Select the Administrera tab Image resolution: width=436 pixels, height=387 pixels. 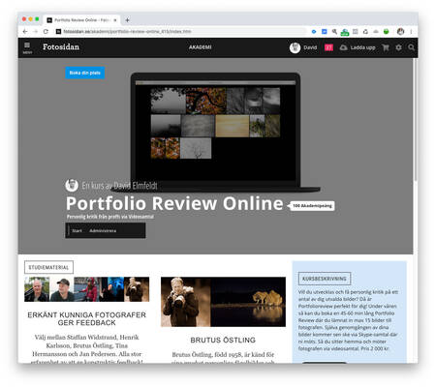pos(103,230)
